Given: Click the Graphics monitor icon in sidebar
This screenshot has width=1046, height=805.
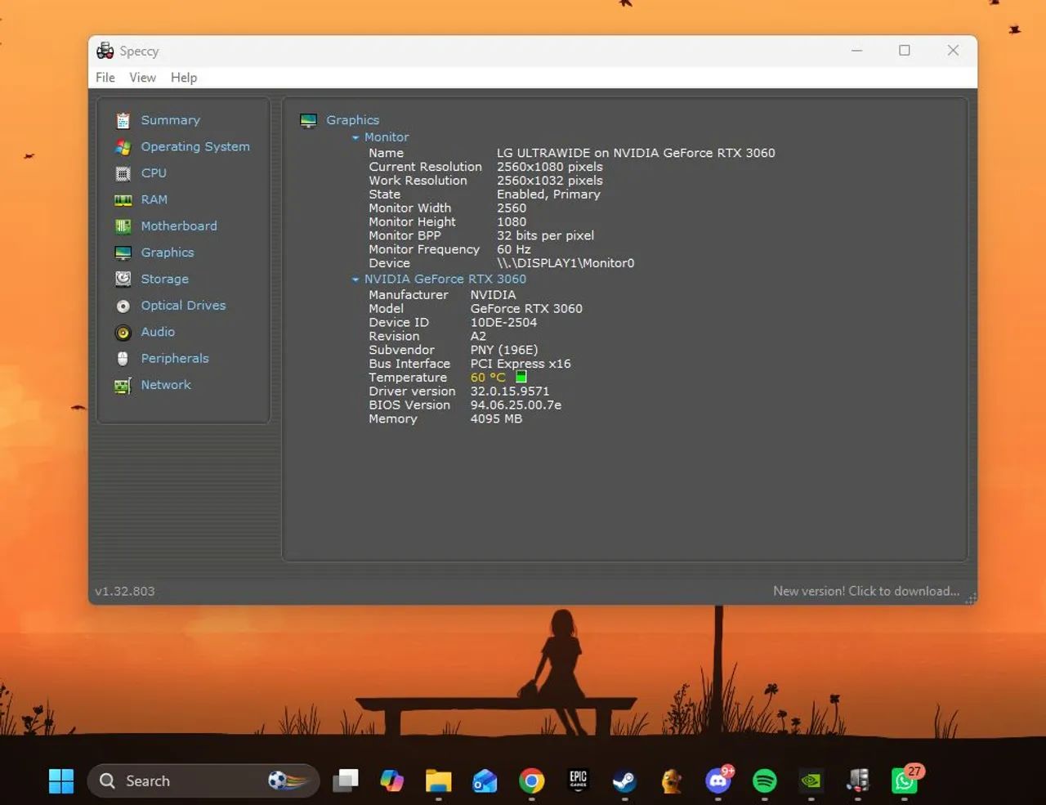Looking at the screenshot, I should [x=123, y=253].
